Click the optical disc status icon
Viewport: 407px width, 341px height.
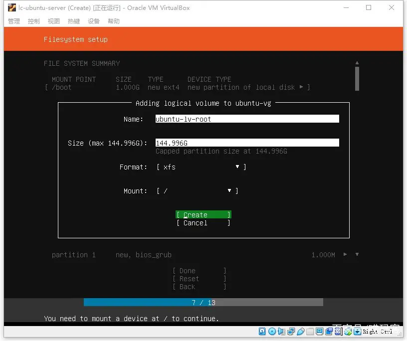tap(272, 331)
